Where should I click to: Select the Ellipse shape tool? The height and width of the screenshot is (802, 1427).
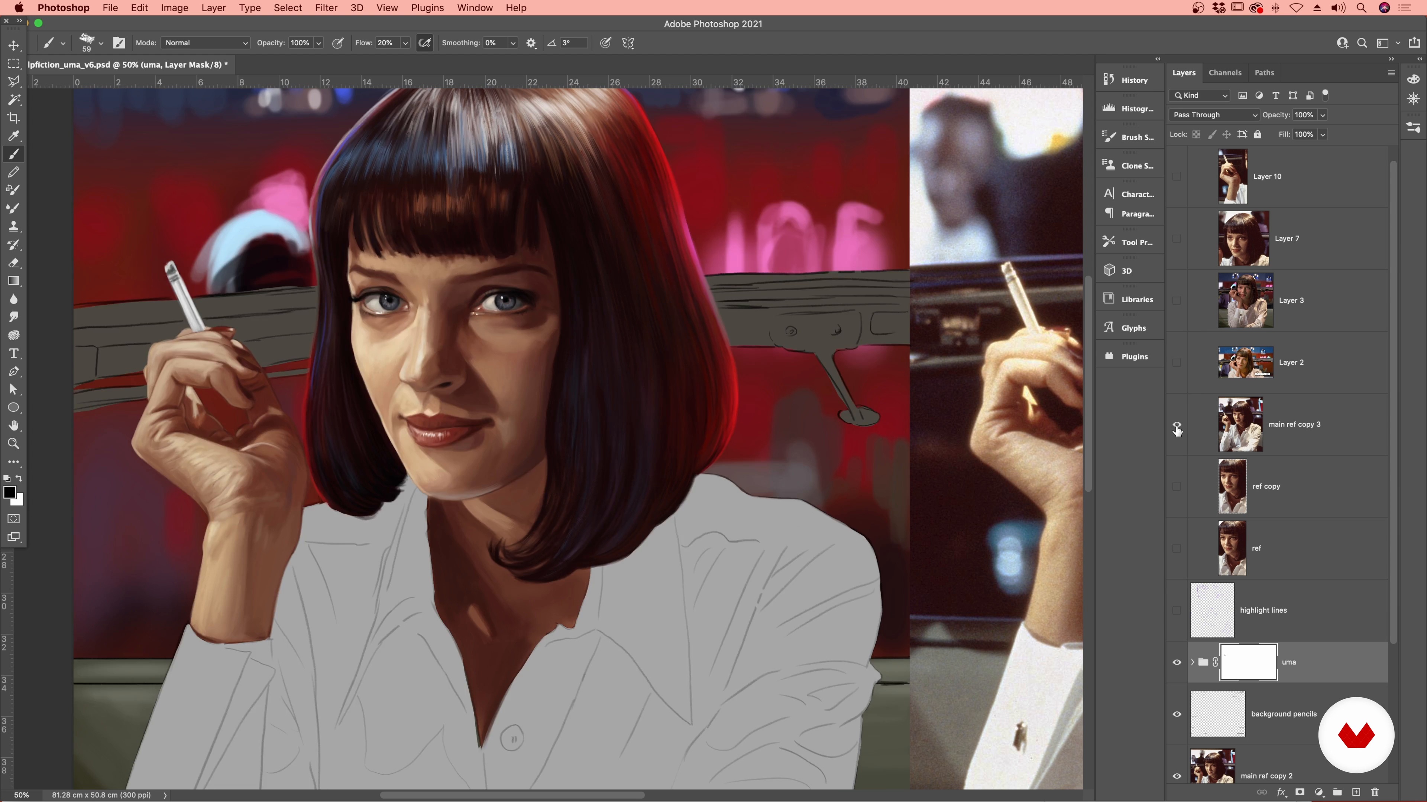(x=14, y=408)
